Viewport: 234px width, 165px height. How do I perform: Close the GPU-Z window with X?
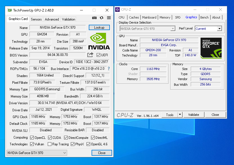107,10
